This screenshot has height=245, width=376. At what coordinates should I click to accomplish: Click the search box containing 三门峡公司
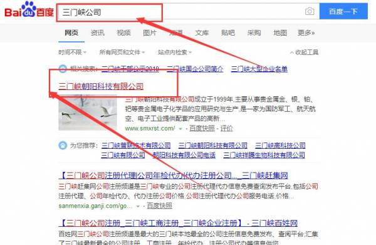point(188,11)
